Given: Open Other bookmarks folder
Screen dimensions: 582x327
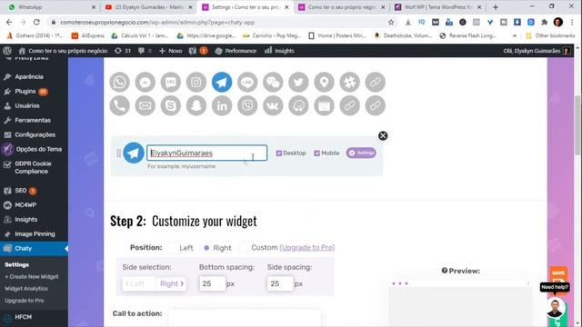Looking at the screenshot, I should [x=550, y=35].
